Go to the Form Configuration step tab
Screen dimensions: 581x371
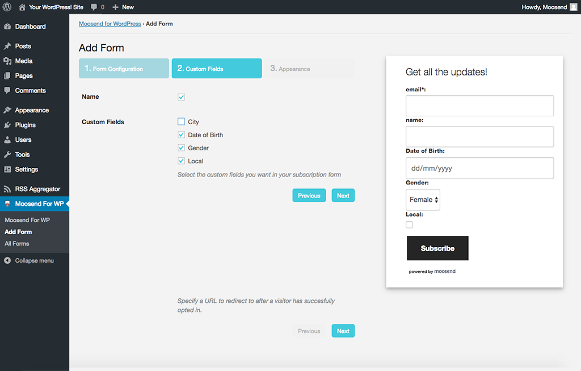(x=124, y=68)
